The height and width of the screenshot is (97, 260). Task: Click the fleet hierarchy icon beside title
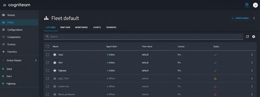pyautogui.click(x=46, y=18)
